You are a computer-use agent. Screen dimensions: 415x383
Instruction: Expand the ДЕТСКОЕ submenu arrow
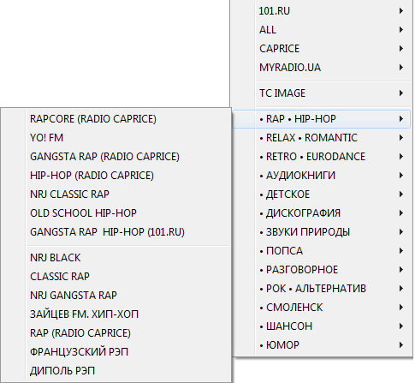(x=401, y=194)
